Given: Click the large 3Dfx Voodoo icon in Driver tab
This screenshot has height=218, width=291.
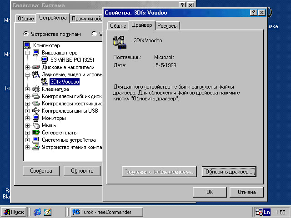Looking at the screenshot, I should coord(120,42).
